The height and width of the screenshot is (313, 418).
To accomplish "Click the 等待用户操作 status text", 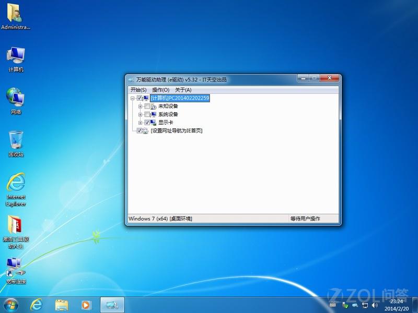I will point(305,219).
